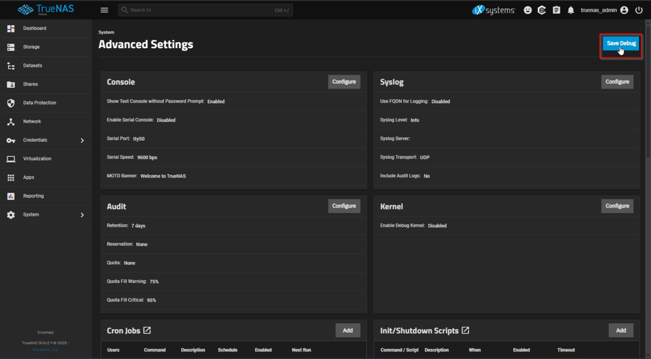Open alerts panel via bell icon
Image resolution: width=651 pixels, height=359 pixels.
(x=570, y=9)
